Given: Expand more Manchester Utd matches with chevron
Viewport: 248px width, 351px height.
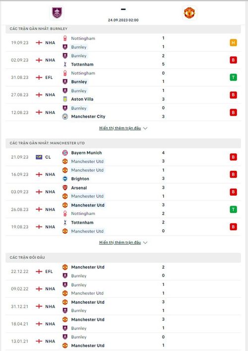Looking at the screenshot, I should pyautogui.click(x=145, y=243).
